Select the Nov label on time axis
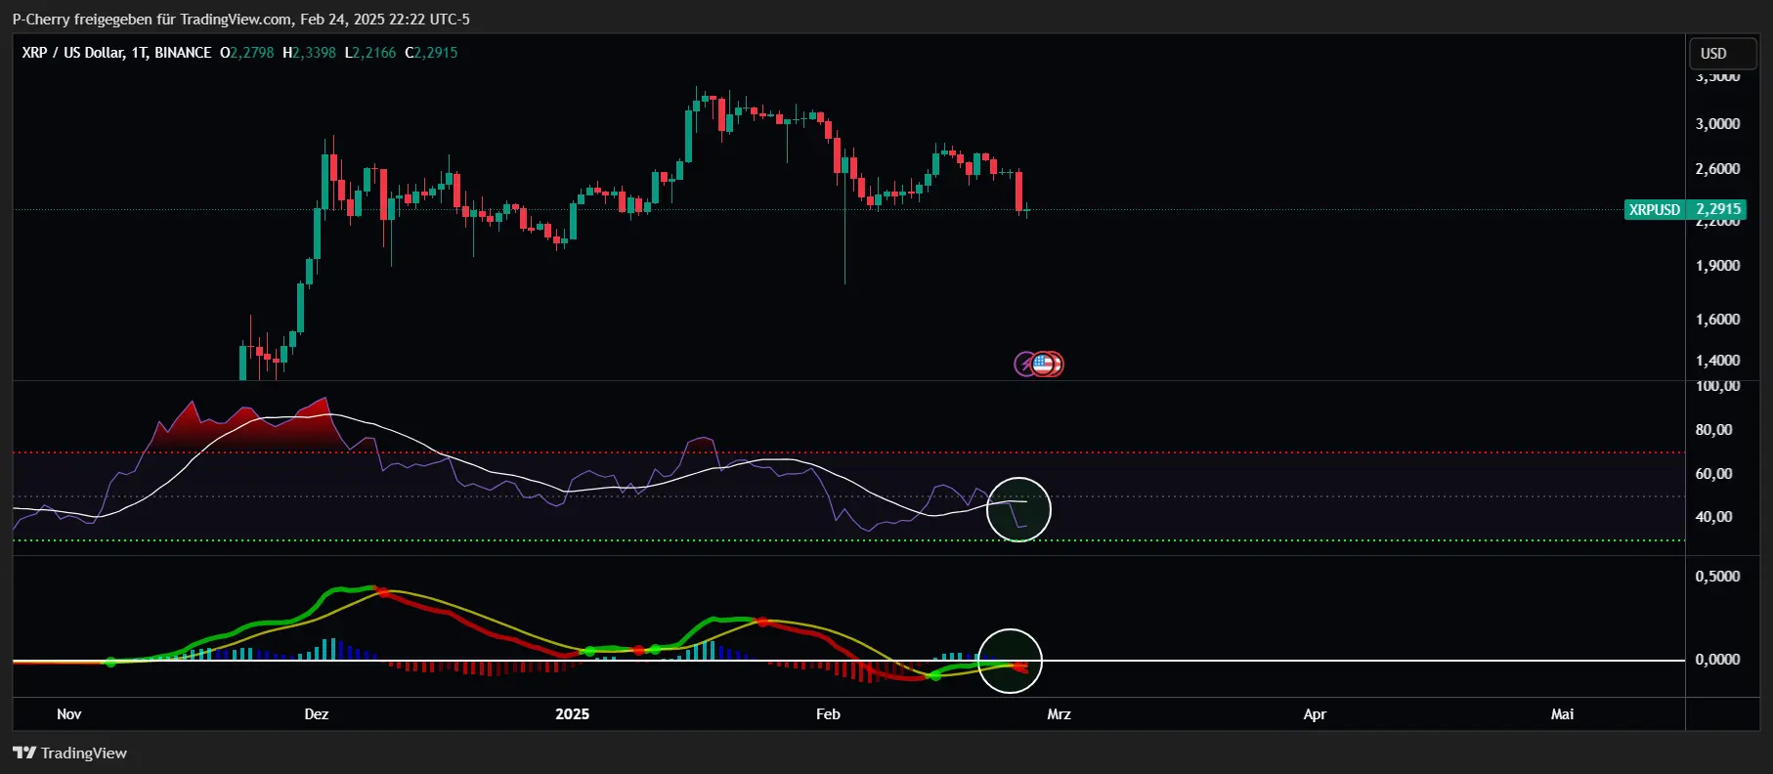The image size is (1773, 774). tap(68, 714)
